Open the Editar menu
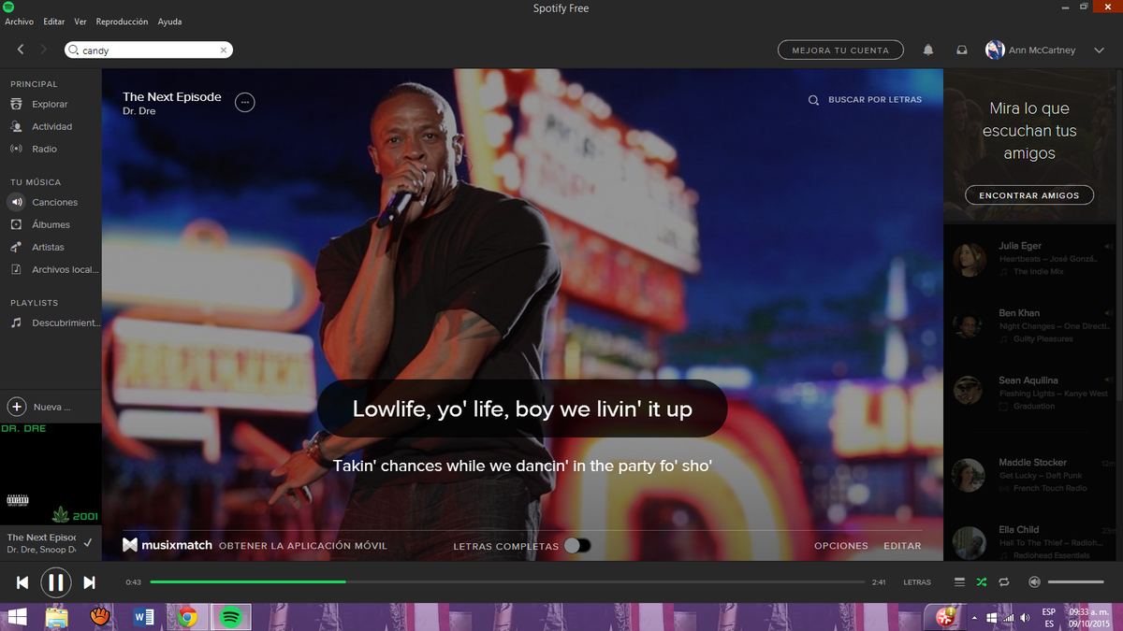The width and height of the screenshot is (1123, 631). 53,22
